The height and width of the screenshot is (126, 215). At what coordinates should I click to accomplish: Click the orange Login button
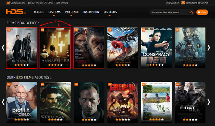[x=202, y=12]
